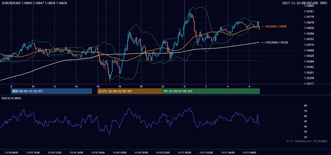Click price axis value 1.16719

(309, 17)
